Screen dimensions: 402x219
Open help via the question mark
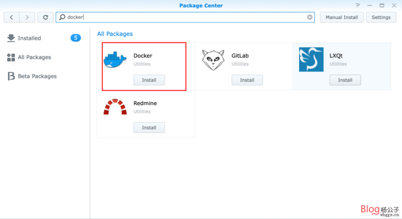358,5
